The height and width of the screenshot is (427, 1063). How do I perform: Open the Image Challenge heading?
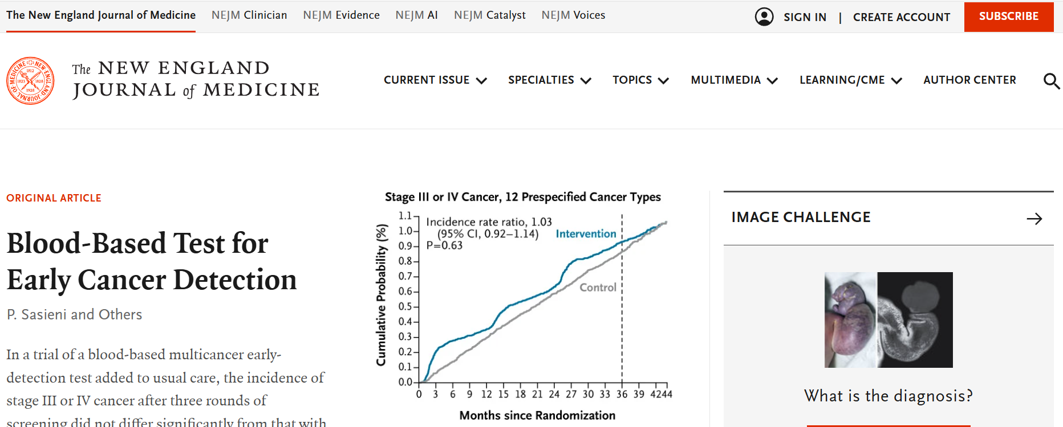pos(801,217)
